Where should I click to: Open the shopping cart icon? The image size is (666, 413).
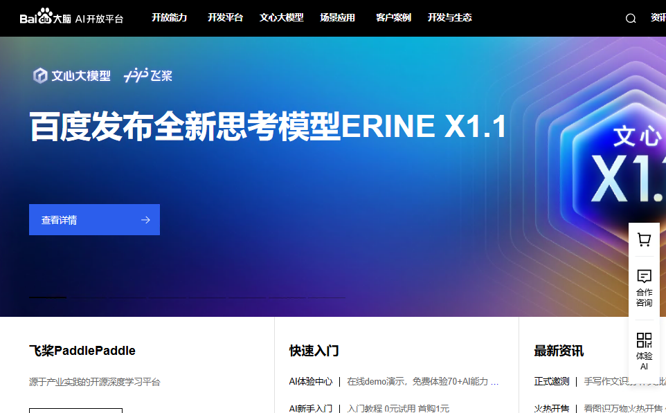pyautogui.click(x=644, y=240)
